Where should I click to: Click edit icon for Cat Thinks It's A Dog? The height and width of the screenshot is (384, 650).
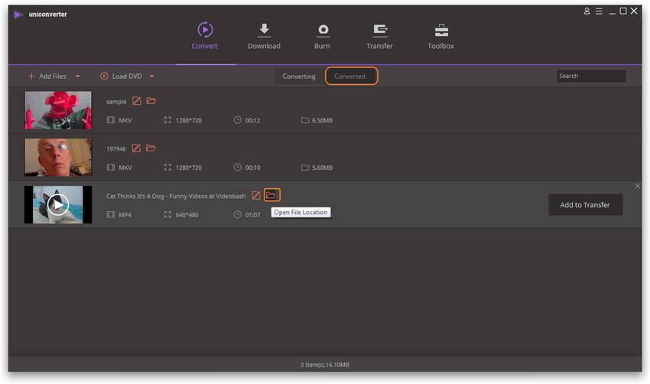256,195
